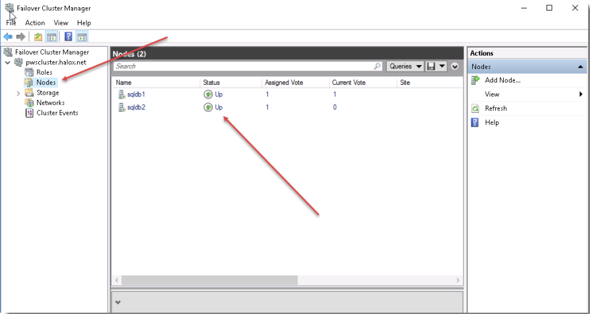Open the Help menu in menu bar
This screenshot has height=314, width=590.
click(84, 23)
